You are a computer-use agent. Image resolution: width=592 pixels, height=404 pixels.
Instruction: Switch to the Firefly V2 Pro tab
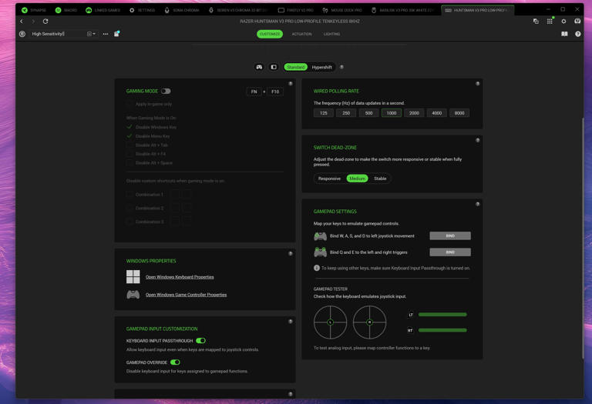(x=296, y=10)
